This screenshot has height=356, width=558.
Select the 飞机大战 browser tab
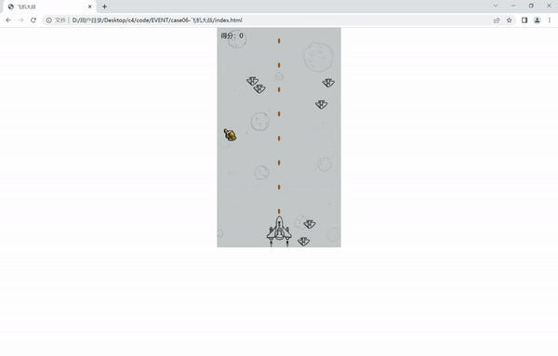point(49,7)
